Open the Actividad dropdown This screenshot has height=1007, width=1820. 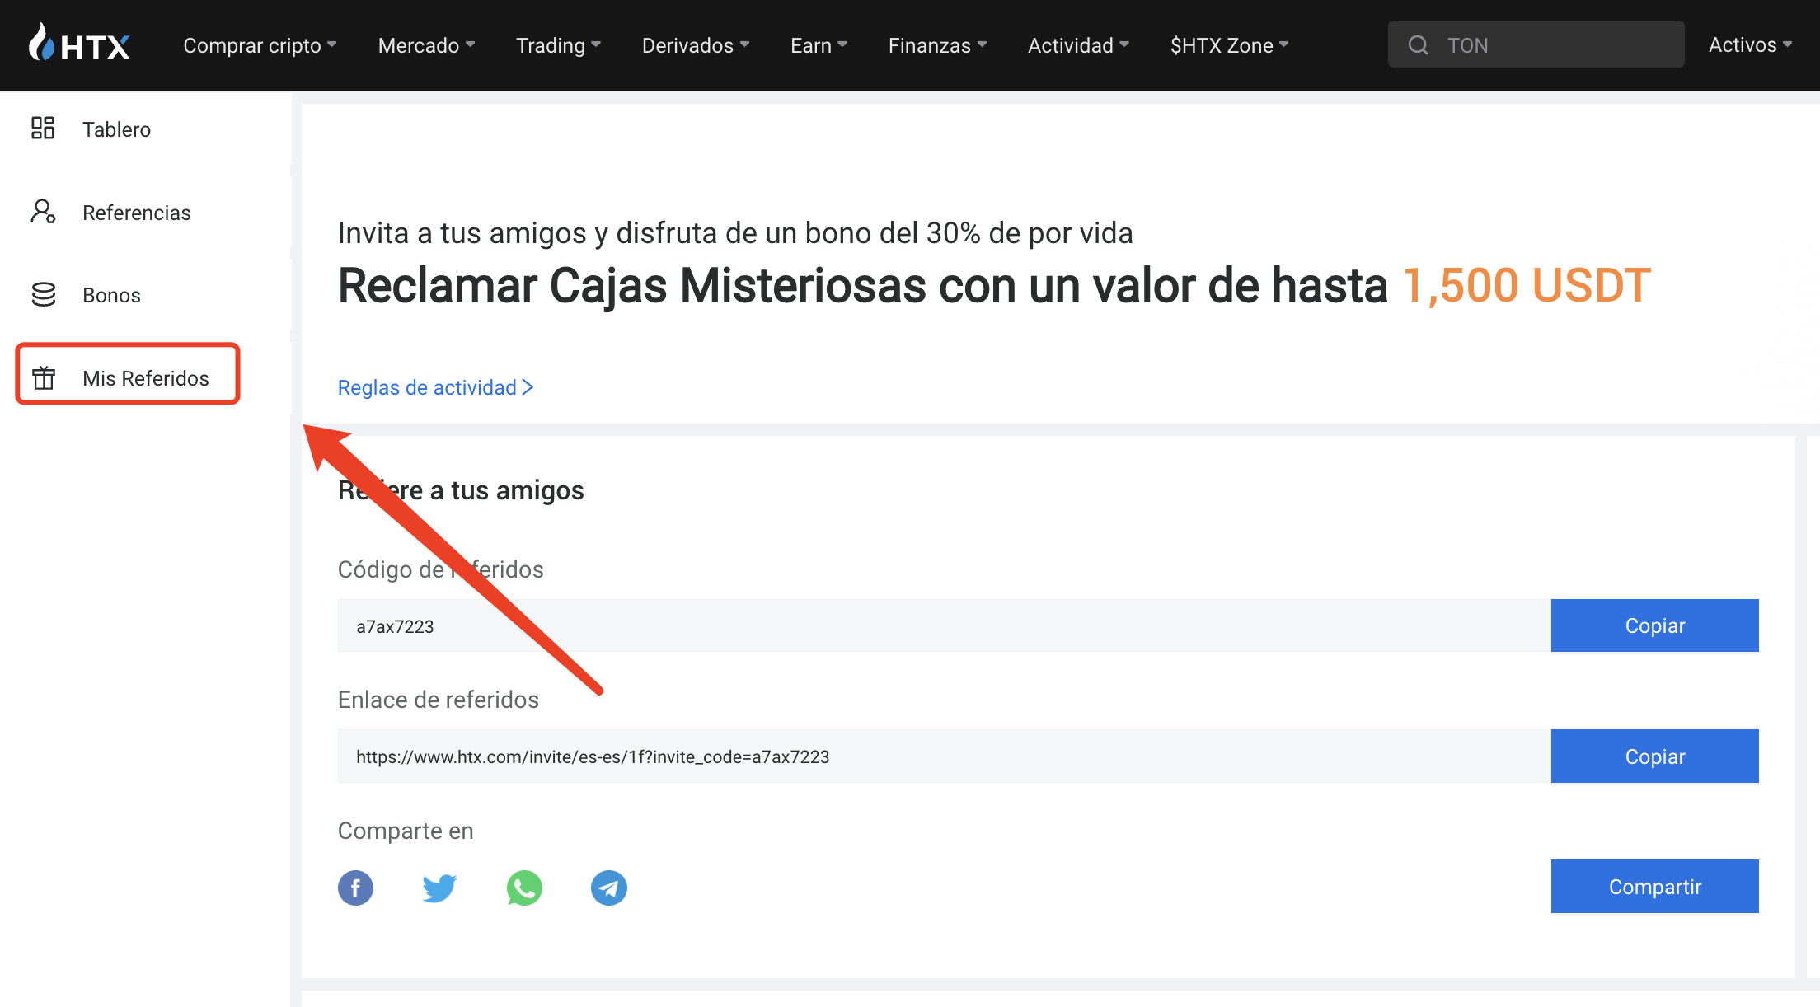tap(1078, 45)
